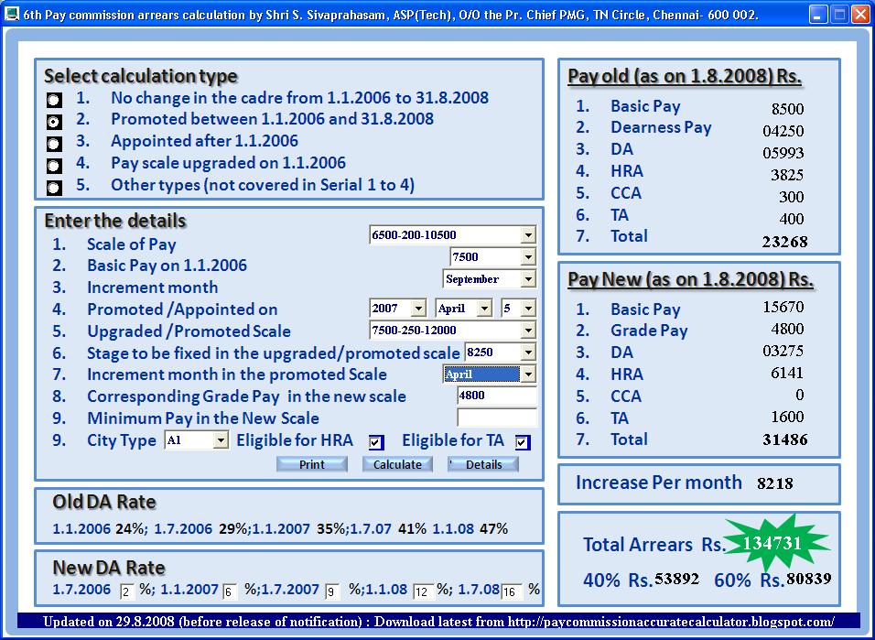This screenshot has width=875, height=640.
Task: Select radio 'Promoted between 1.1.2006 and 31.8.2008'
Action: [54, 122]
